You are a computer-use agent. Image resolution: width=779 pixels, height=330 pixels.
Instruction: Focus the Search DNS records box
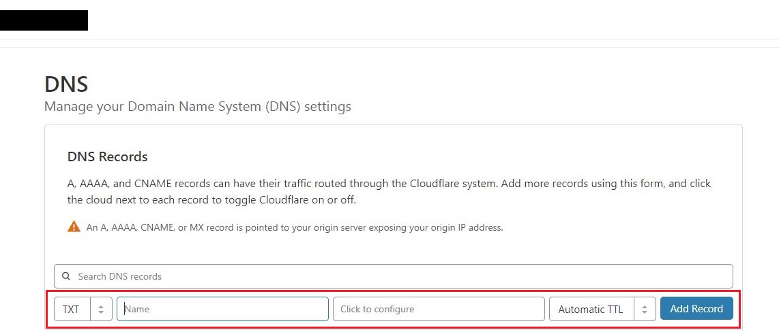[x=394, y=276]
